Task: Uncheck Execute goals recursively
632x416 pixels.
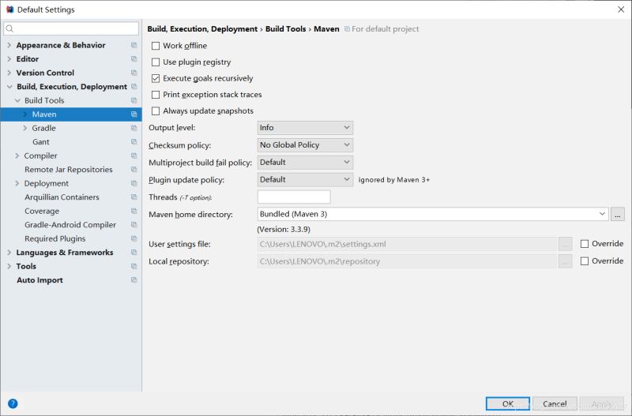Action: (156, 79)
